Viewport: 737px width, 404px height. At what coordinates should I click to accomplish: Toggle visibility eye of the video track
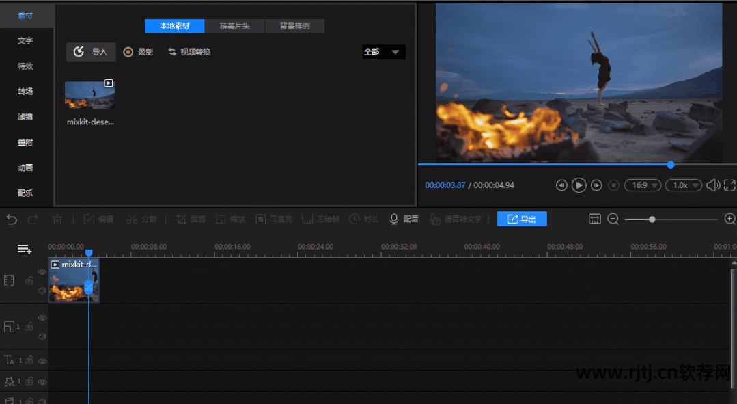pos(42,272)
